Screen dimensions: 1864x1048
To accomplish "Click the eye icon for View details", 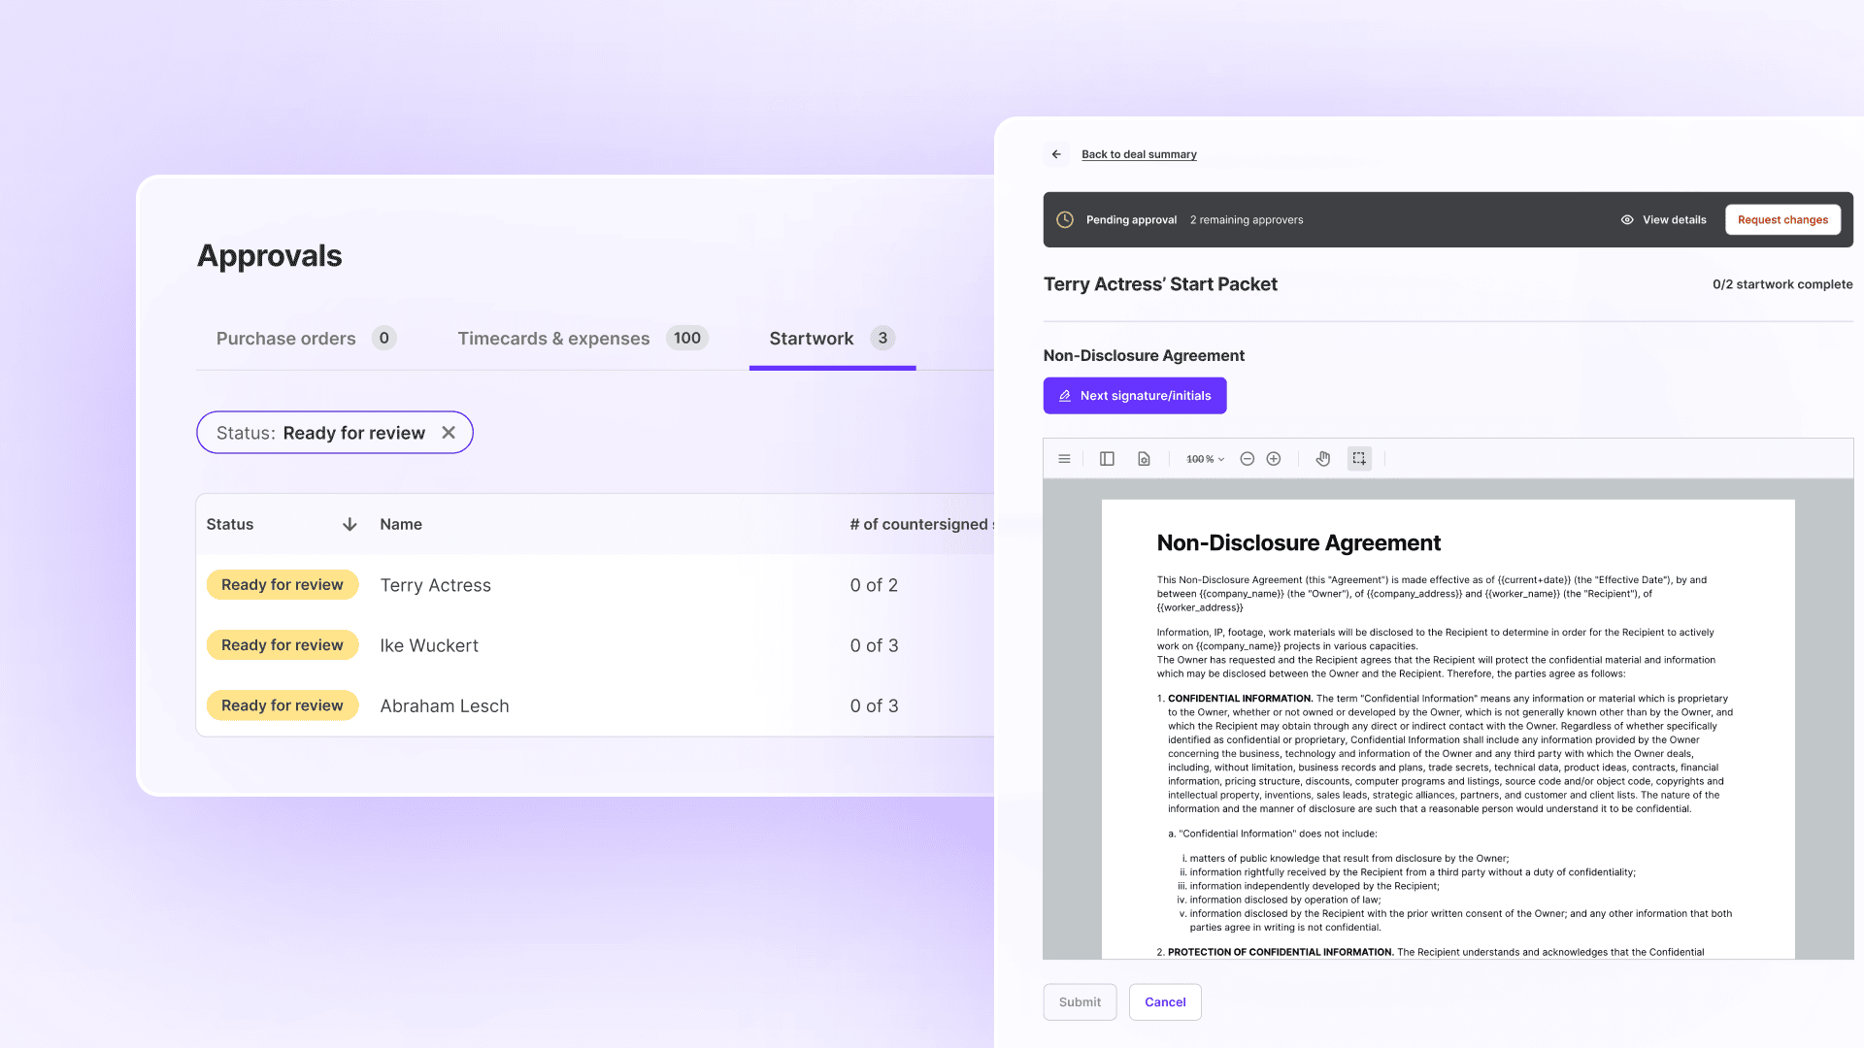I will tap(1627, 219).
